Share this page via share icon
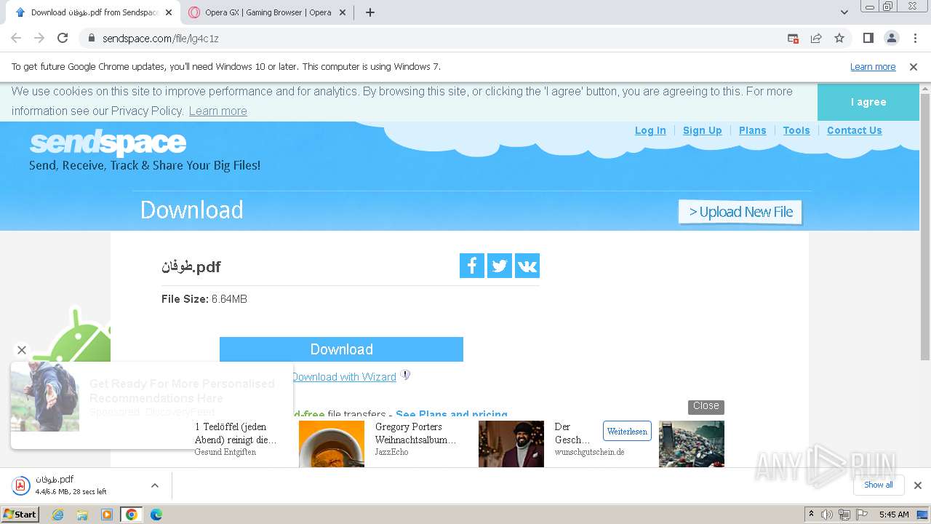Image resolution: width=931 pixels, height=524 pixels. coord(816,39)
